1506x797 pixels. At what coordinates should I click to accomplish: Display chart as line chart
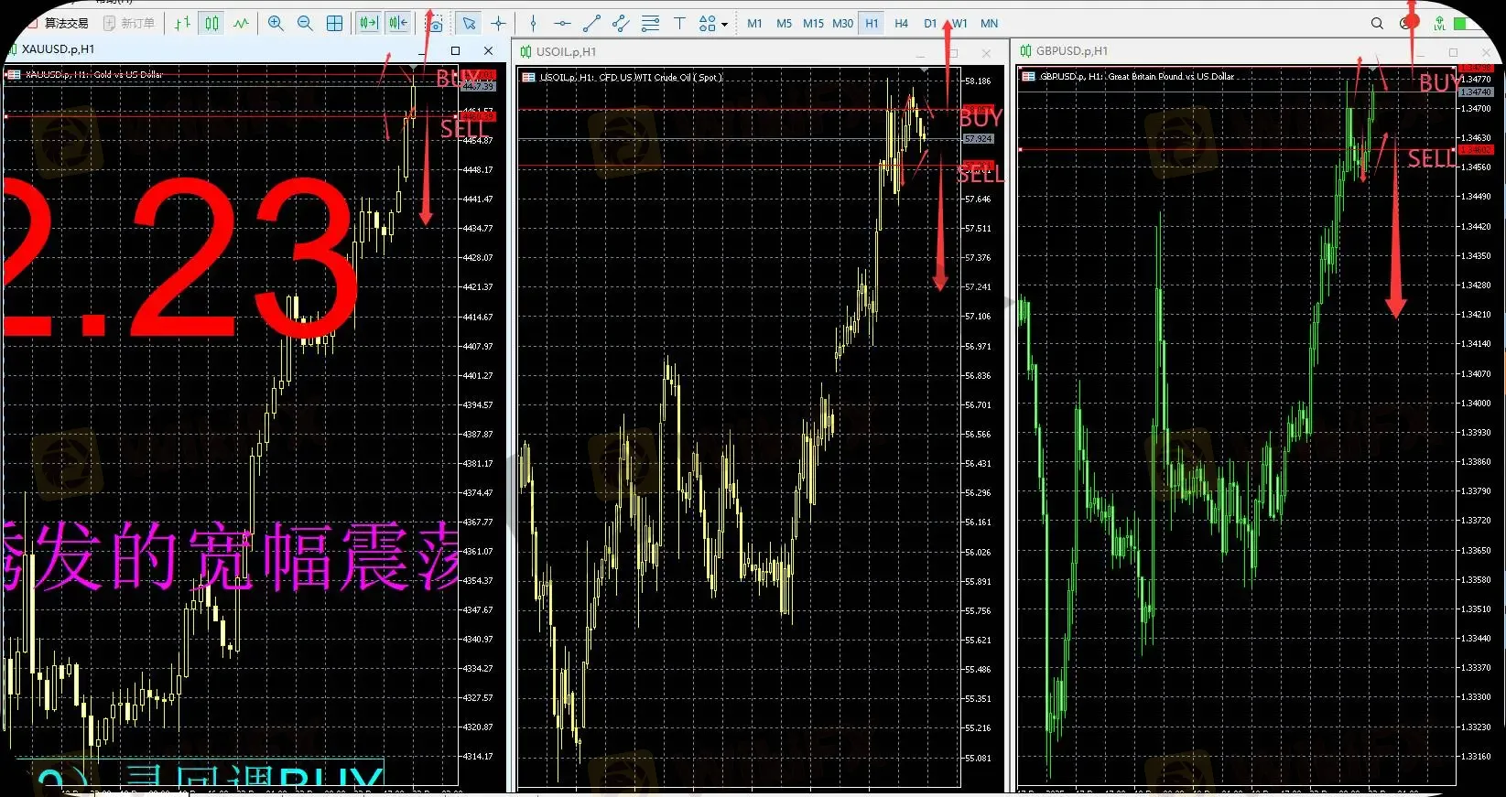(241, 24)
